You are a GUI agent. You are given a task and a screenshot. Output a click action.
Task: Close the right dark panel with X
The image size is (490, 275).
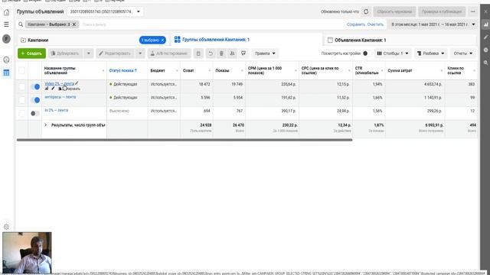click(485, 11)
